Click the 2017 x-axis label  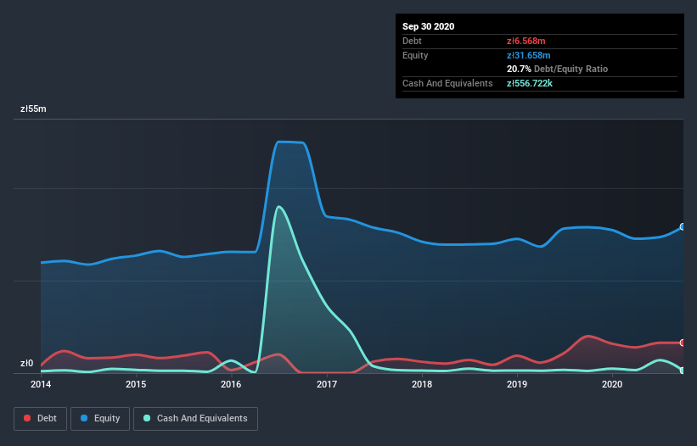pyautogui.click(x=327, y=384)
